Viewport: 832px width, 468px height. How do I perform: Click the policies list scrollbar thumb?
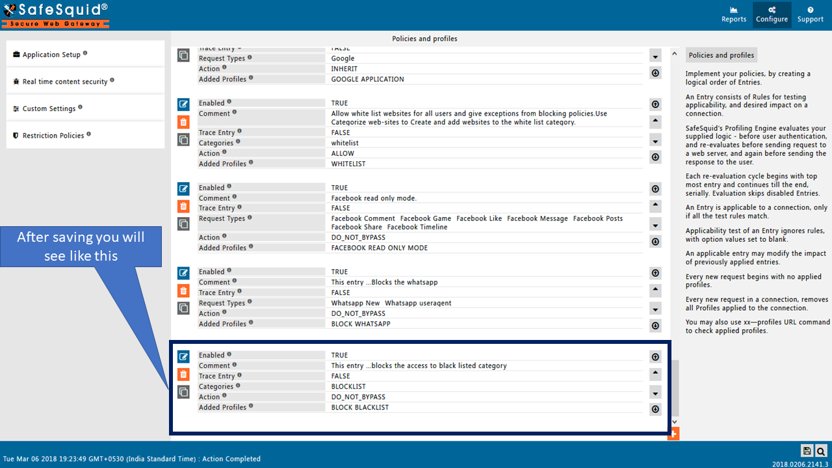[x=675, y=389]
